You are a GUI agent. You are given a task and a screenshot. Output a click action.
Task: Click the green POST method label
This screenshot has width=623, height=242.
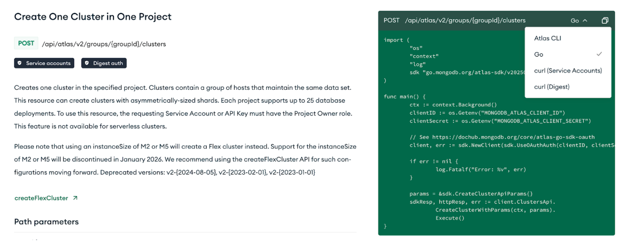coord(26,43)
